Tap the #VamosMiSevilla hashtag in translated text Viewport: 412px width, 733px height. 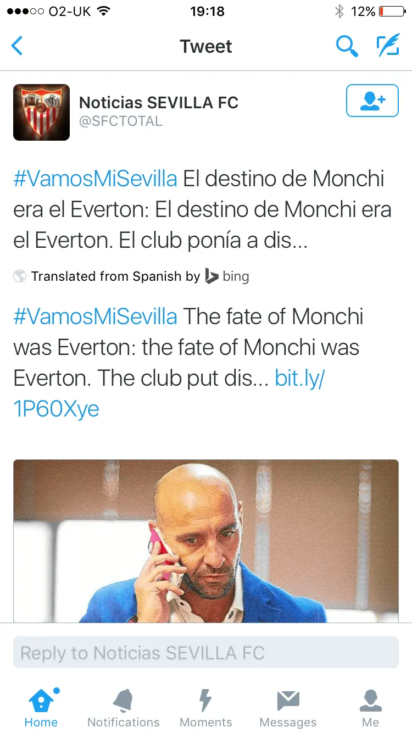point(96,317)
